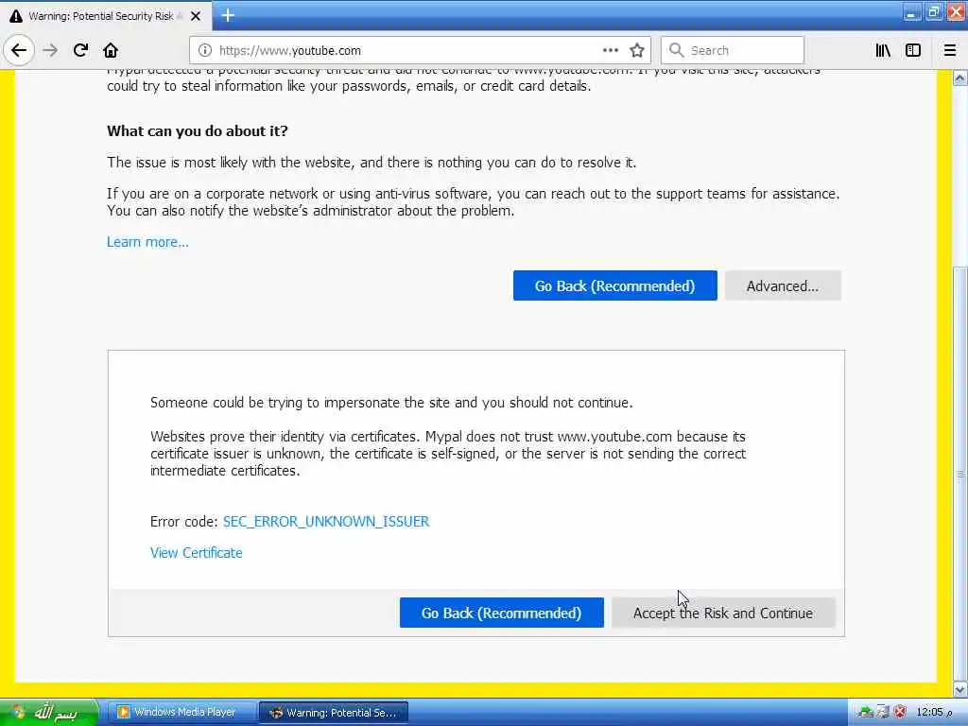Open a new tab with plus button

tap(228, 15)
